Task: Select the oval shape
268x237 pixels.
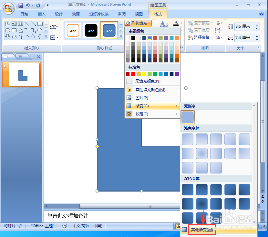Action: (x=7, y=30)
